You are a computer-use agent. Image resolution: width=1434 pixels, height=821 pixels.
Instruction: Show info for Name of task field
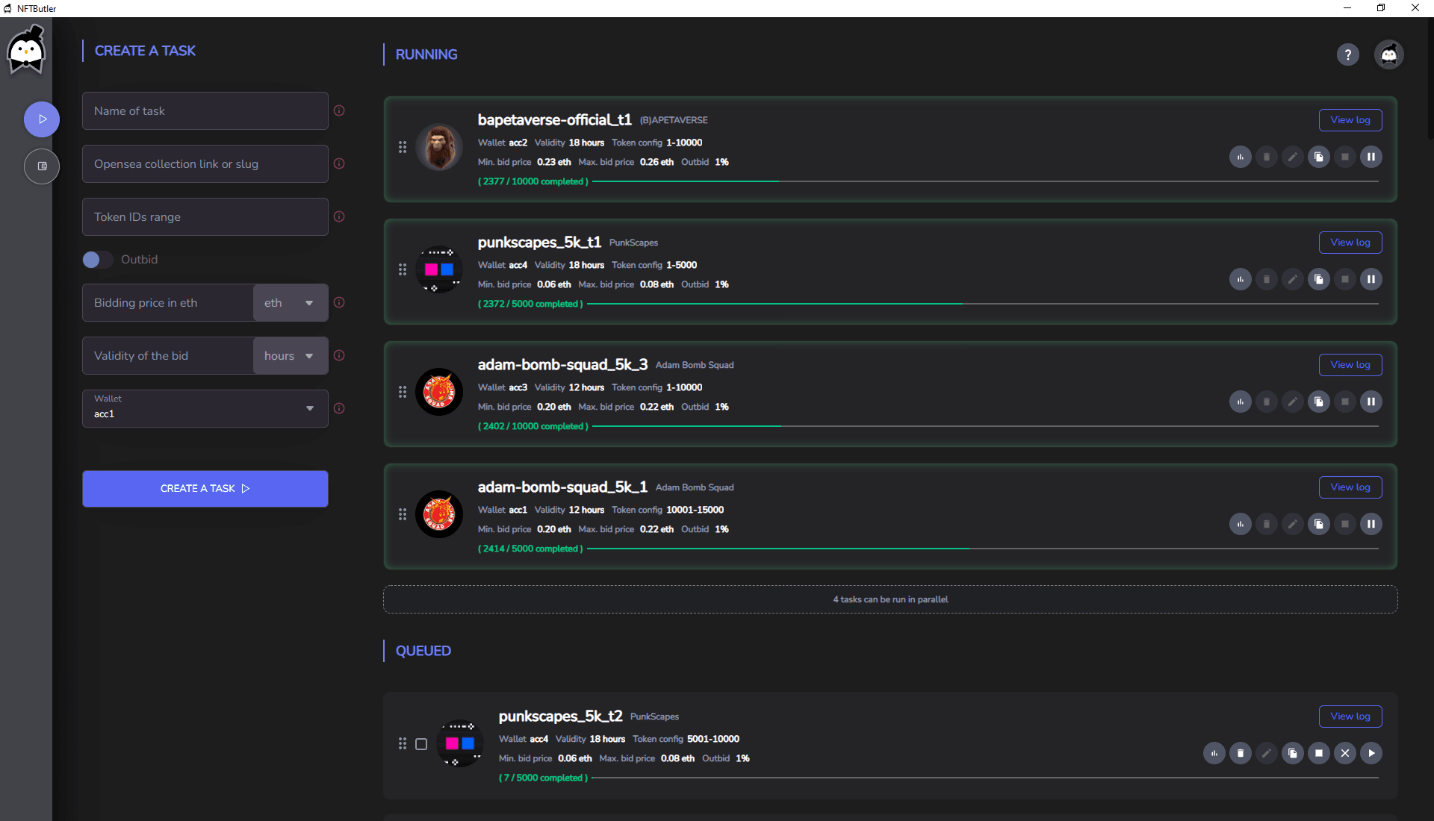coord(339,110)
